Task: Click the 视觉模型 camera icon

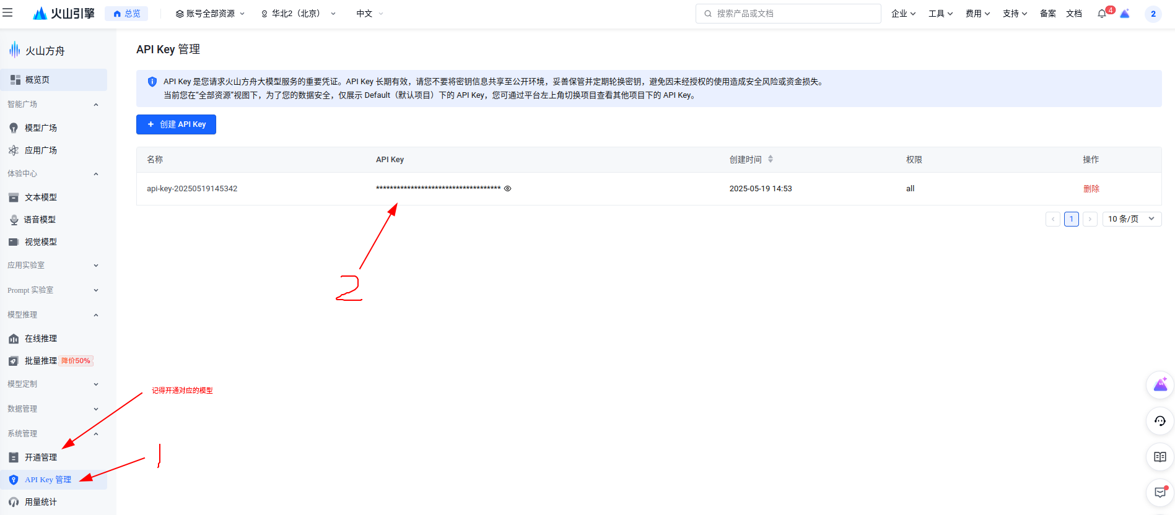Action: (14, 242)
